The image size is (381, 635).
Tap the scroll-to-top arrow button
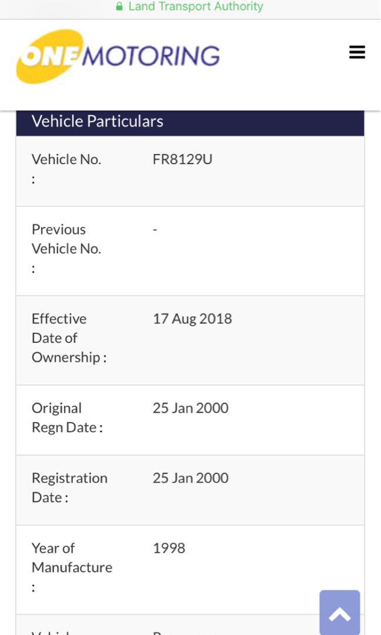tap(339, 614)
